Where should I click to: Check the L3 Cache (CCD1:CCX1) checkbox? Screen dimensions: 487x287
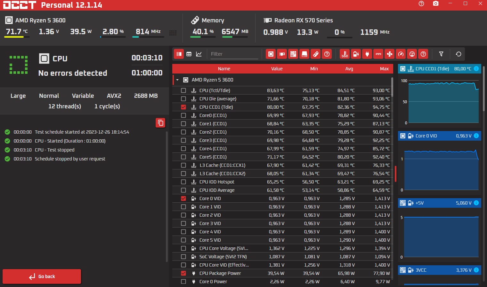[183, 165]
